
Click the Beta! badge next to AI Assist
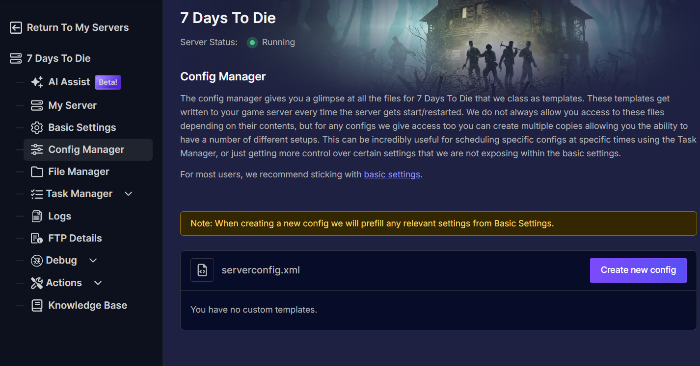pos(108,82)
